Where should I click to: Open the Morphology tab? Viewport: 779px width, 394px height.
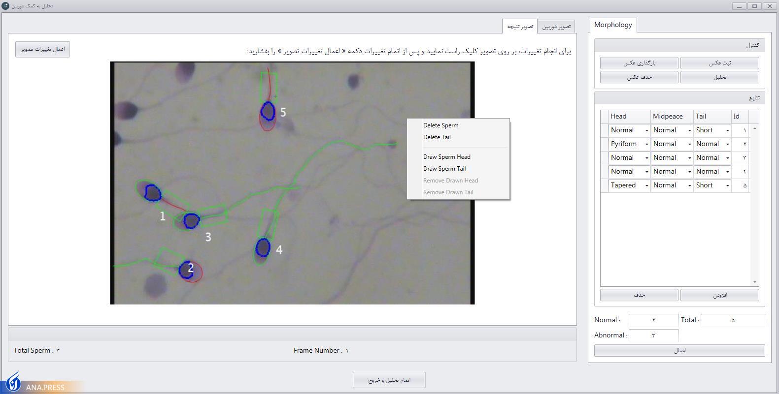(x=612, y=25)
